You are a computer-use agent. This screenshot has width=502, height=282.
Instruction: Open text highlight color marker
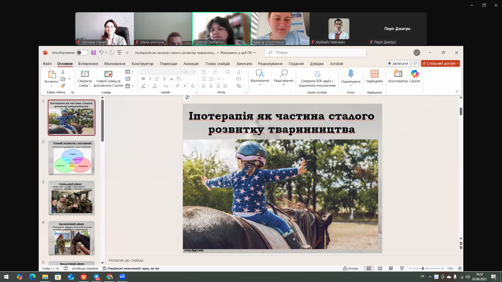pos(143,86)
